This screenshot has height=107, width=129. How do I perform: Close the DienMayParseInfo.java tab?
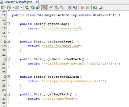click(x=37, y=2)
